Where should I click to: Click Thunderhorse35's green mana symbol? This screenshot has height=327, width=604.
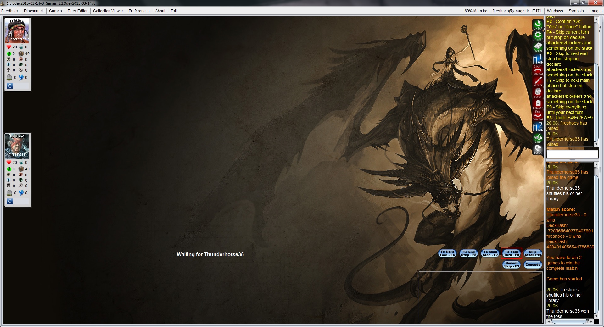[x=21, y=65]
